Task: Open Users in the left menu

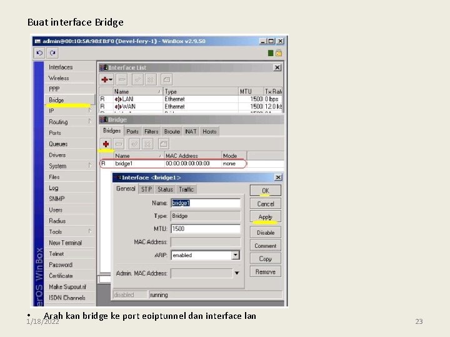Action: point(70,210)
